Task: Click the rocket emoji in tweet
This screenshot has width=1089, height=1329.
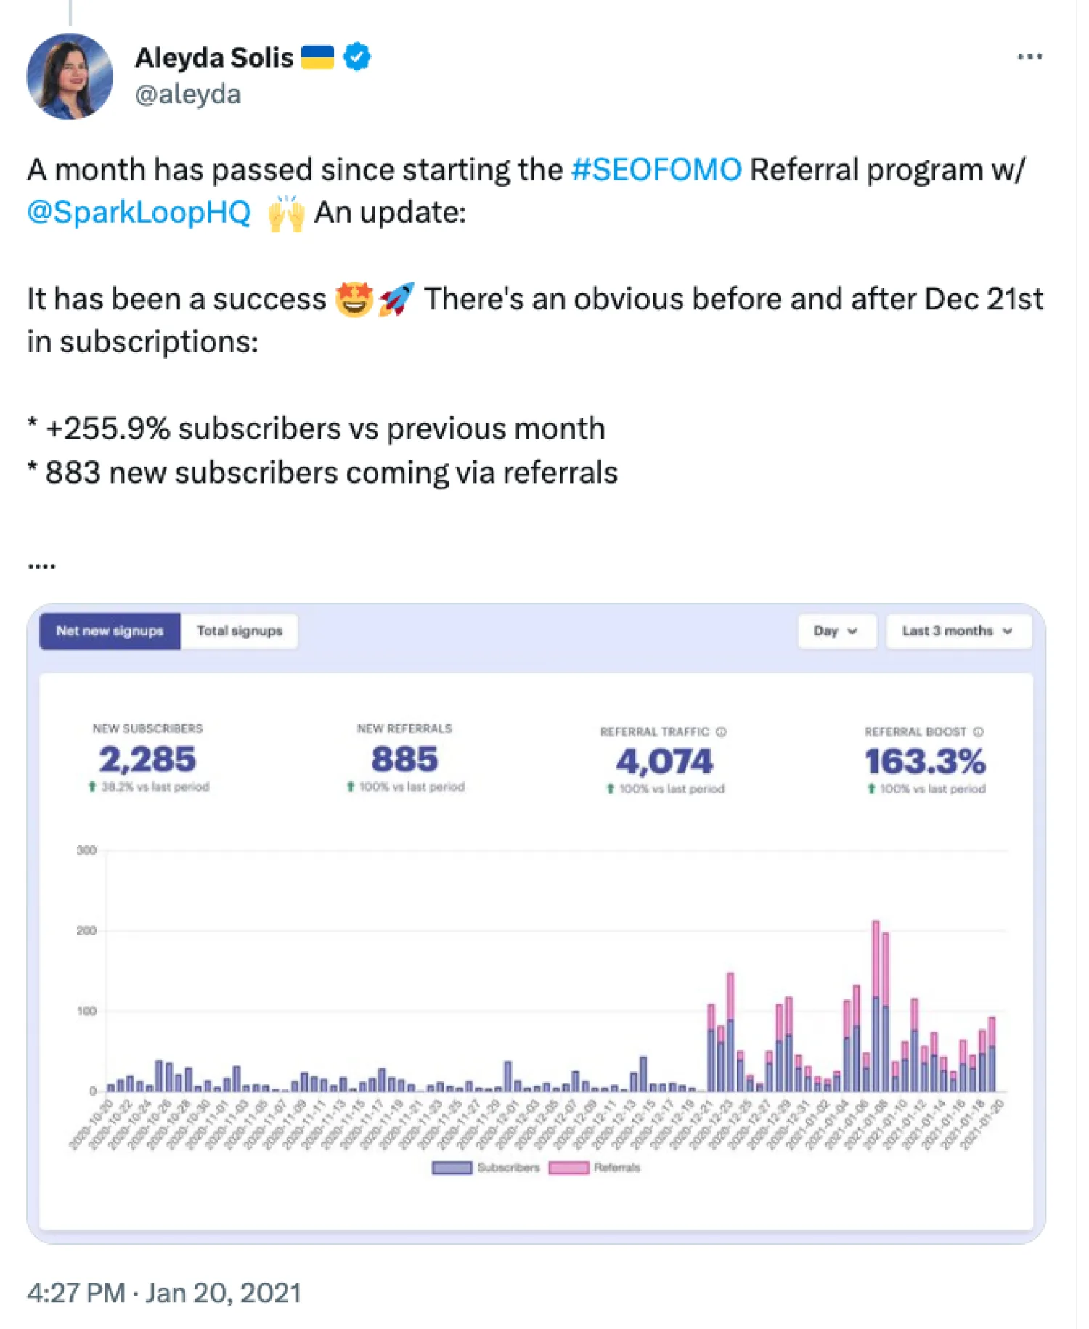Action: point(396,298)
